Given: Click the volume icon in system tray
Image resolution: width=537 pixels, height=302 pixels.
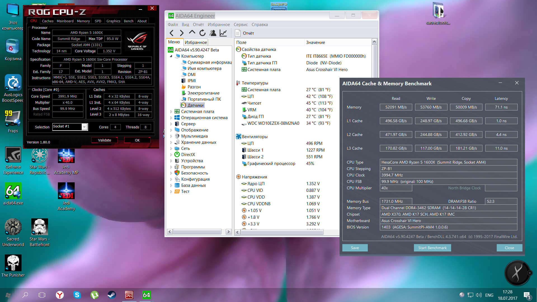Looking at the screenshot, I should [479, 295].
